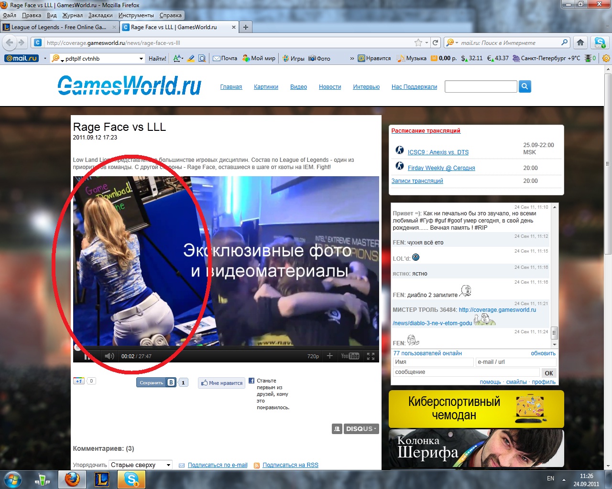
Task: Click the euro exchange rate 43.37
Action: [x=498, y=58]
